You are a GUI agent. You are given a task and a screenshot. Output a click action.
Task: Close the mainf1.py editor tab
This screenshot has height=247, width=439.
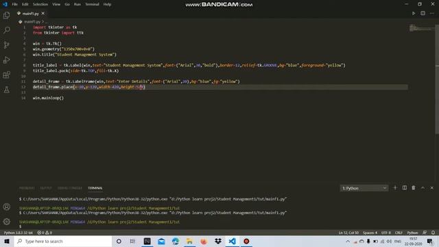click(43, 14)
